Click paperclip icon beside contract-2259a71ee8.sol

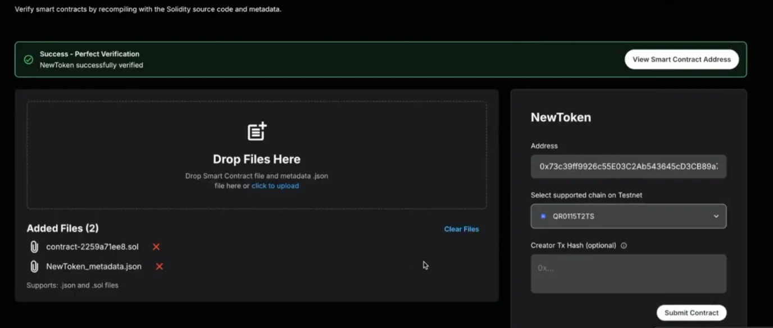[x=34, y=247]
